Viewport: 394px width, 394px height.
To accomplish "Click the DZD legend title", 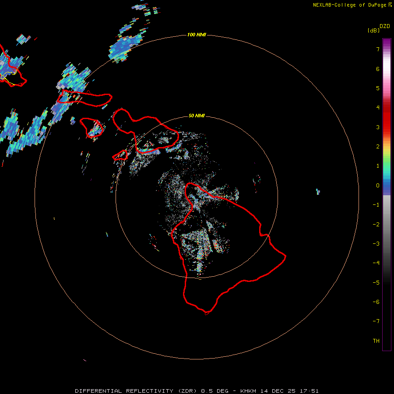I will pos(385,26).
